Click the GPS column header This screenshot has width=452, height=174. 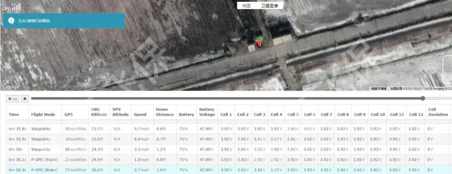(x=69, y=114)
